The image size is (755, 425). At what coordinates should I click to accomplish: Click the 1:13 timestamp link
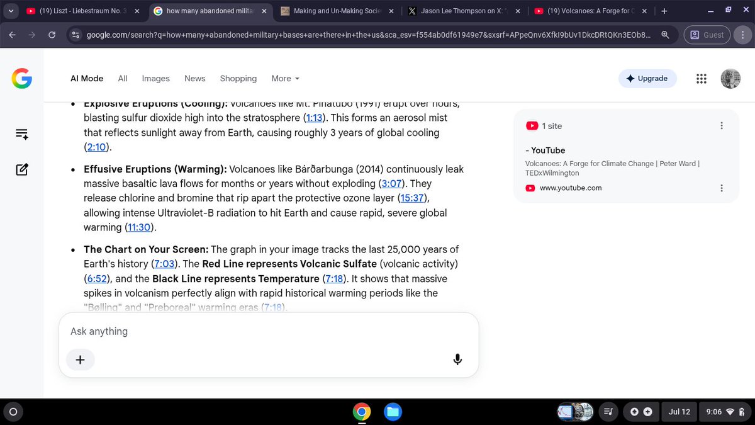tap(313, 118)
